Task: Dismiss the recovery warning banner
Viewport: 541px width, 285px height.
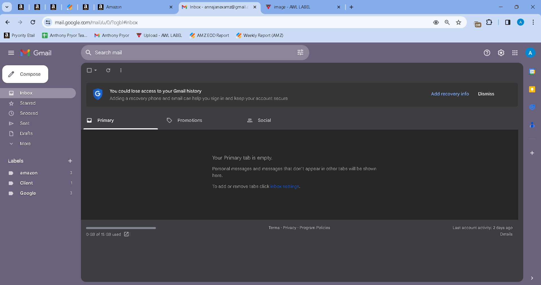Action: pyautogui.click(x=486, y=94)
